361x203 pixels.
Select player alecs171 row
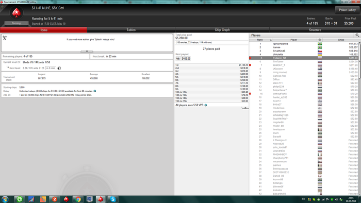[304, 83]
